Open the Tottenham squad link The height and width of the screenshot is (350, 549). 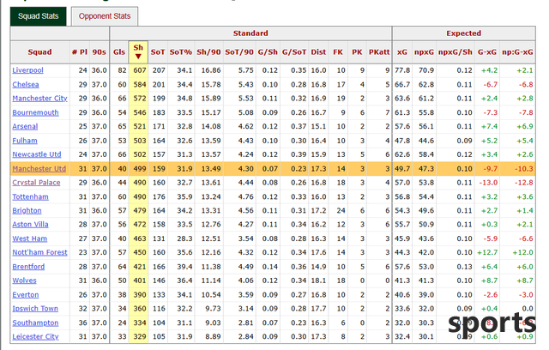click(31, 196)
